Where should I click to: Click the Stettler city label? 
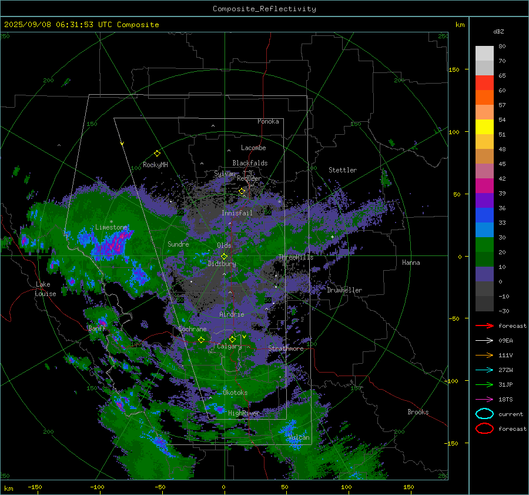coord(343,170)
